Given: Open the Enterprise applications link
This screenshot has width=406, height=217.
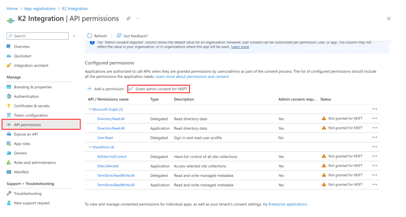Looking at the screenshot, I should [287, 204].
